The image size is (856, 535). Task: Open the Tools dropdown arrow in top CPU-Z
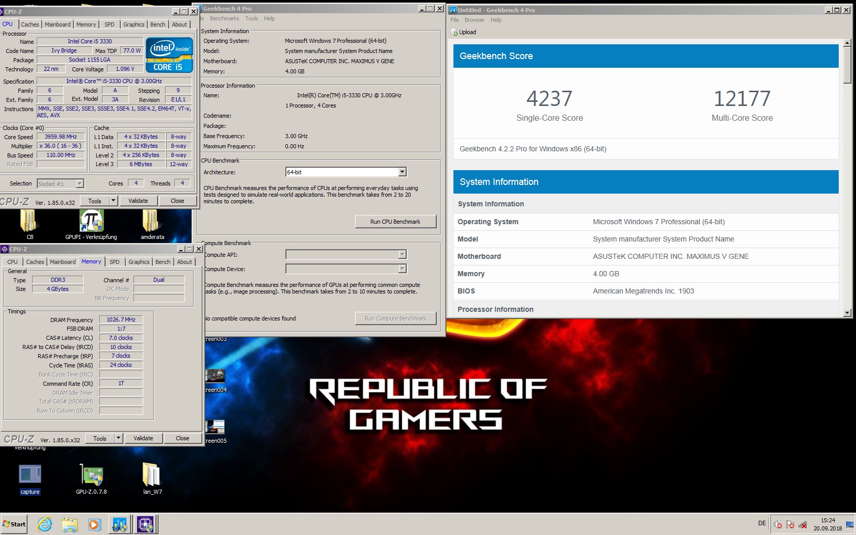pyautogui.click(x=113, y=201)
